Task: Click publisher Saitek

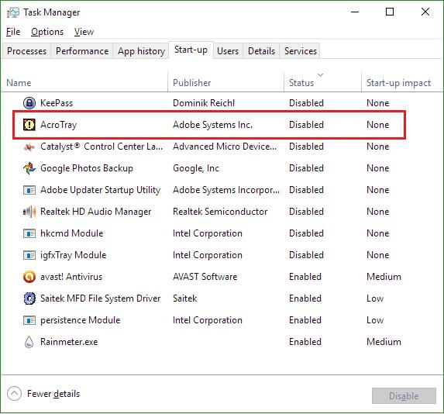Action: point(184,298)
